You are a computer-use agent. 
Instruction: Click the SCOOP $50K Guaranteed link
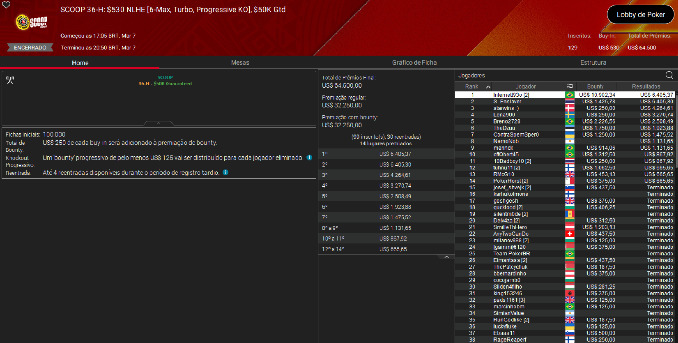click(x=165, y=80)
